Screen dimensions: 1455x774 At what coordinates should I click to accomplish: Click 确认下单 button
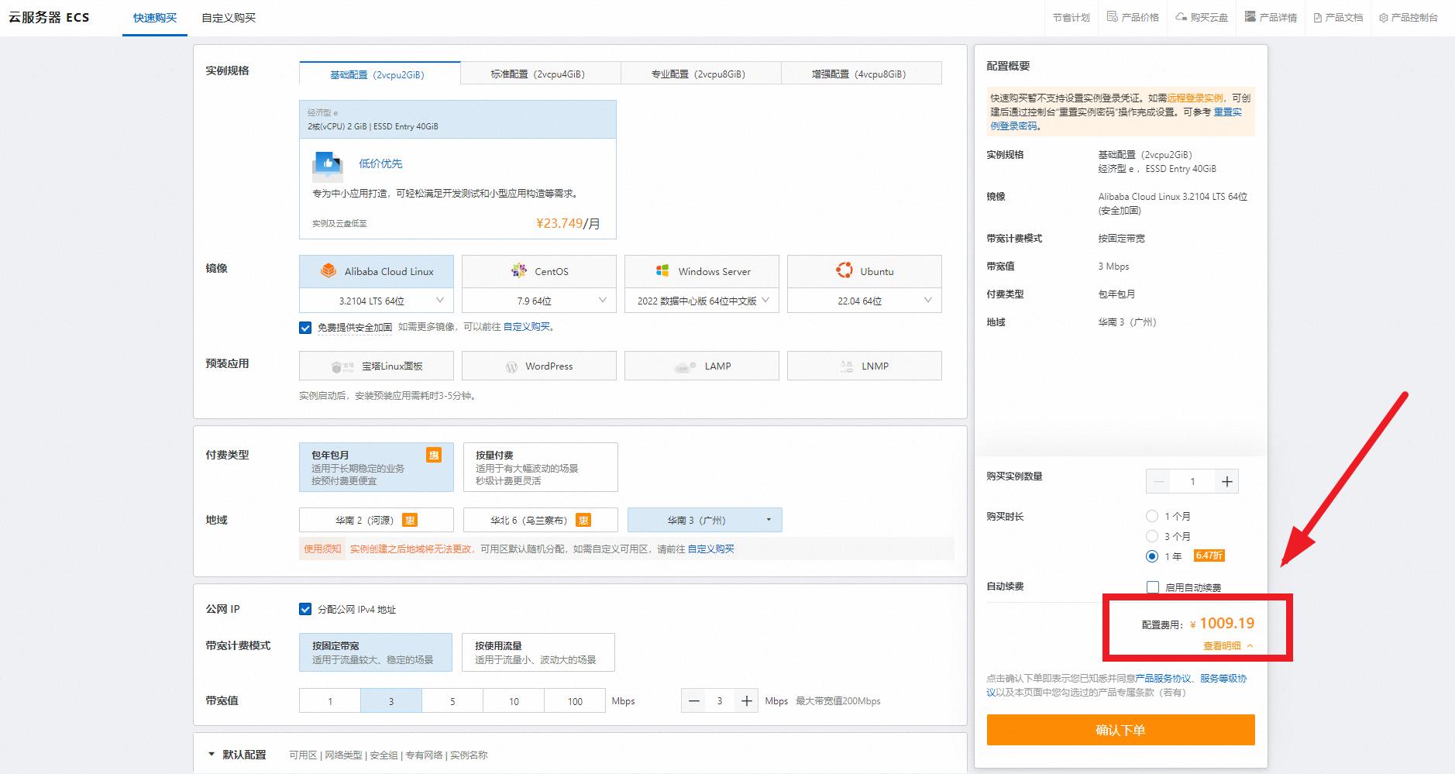(1120, 730)
